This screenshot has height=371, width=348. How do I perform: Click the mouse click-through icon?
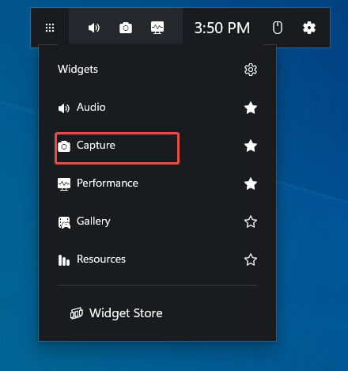point(278,28)
